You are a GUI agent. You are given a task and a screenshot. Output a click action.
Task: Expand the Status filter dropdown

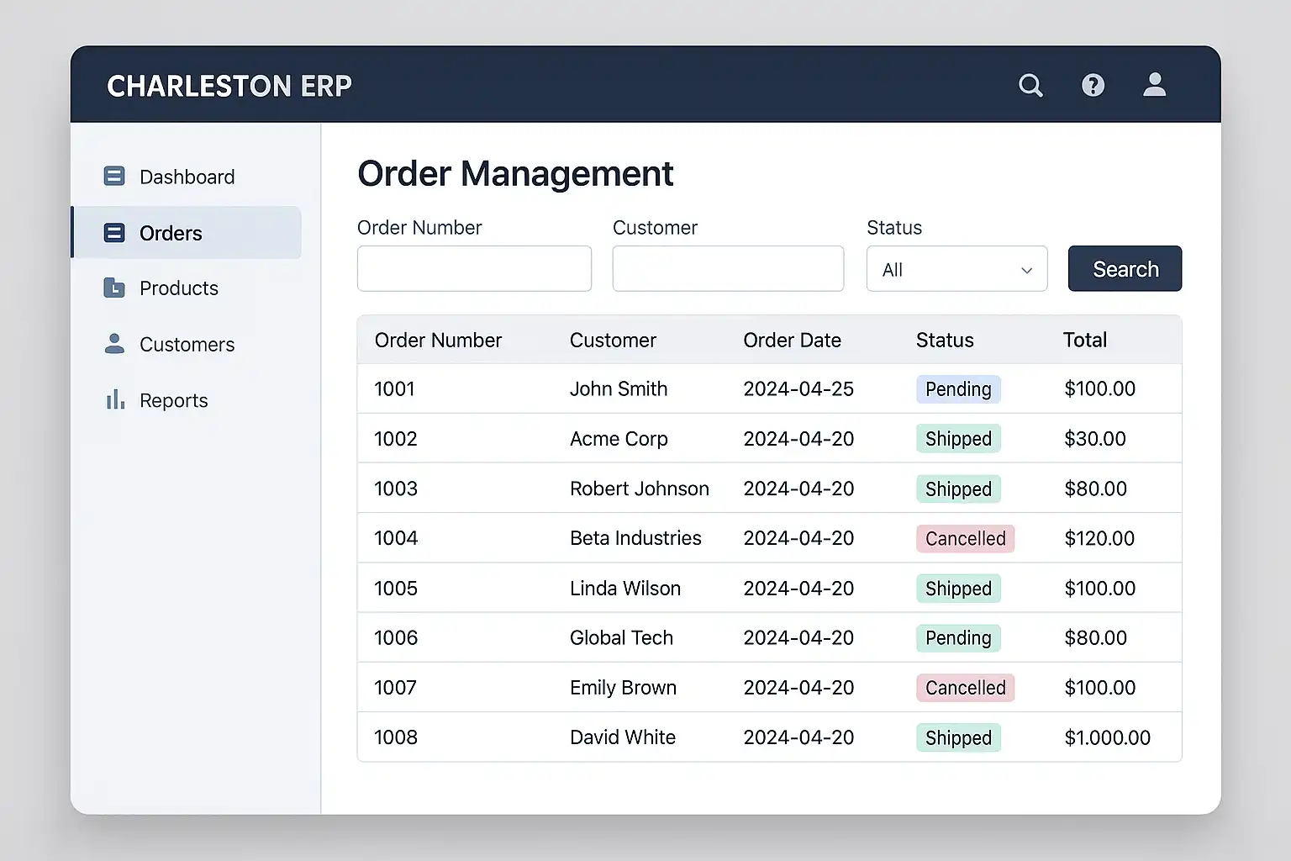pyautogui.click(x=956, y=269)
